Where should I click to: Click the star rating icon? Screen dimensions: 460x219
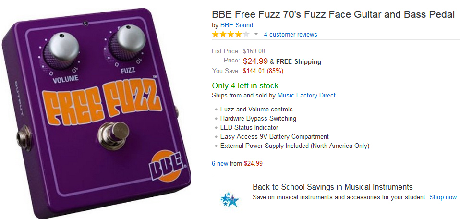click(230, 34)
